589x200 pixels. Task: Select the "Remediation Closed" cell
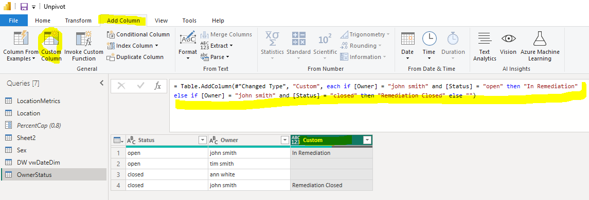coord(331,186)
